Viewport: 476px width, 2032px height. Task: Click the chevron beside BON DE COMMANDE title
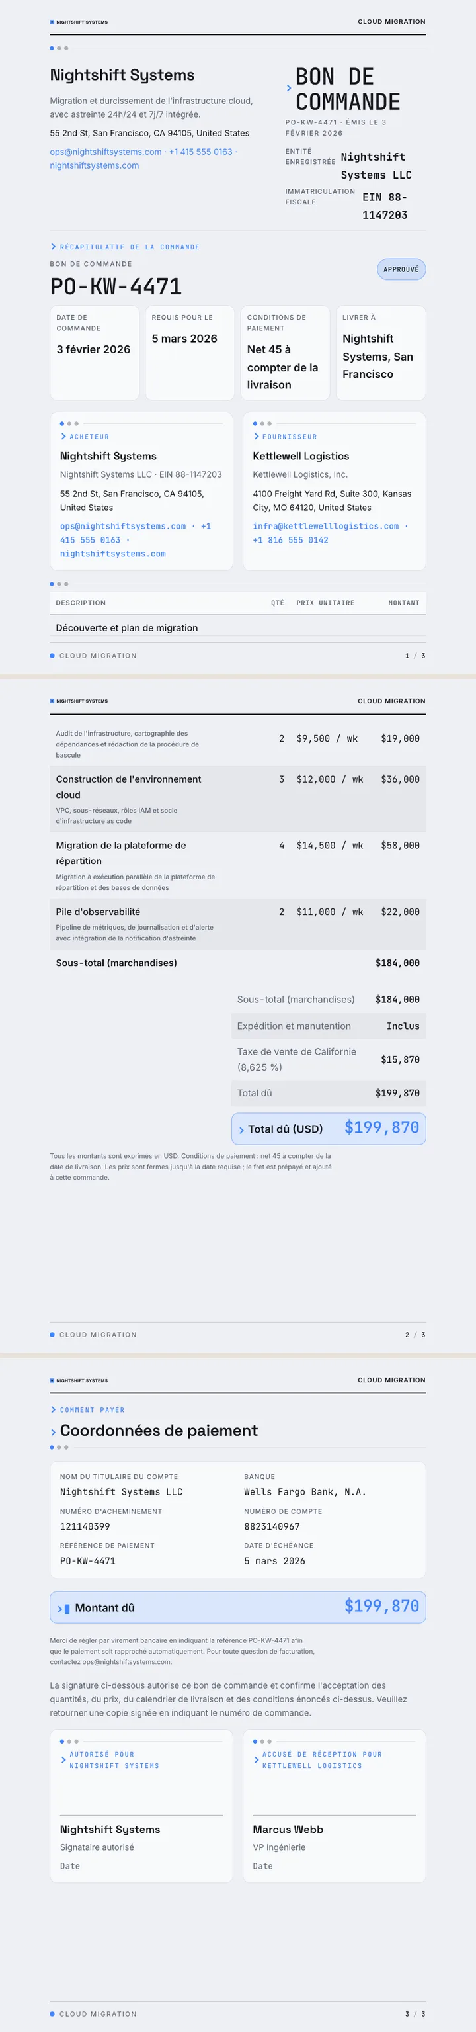(288, 89)
